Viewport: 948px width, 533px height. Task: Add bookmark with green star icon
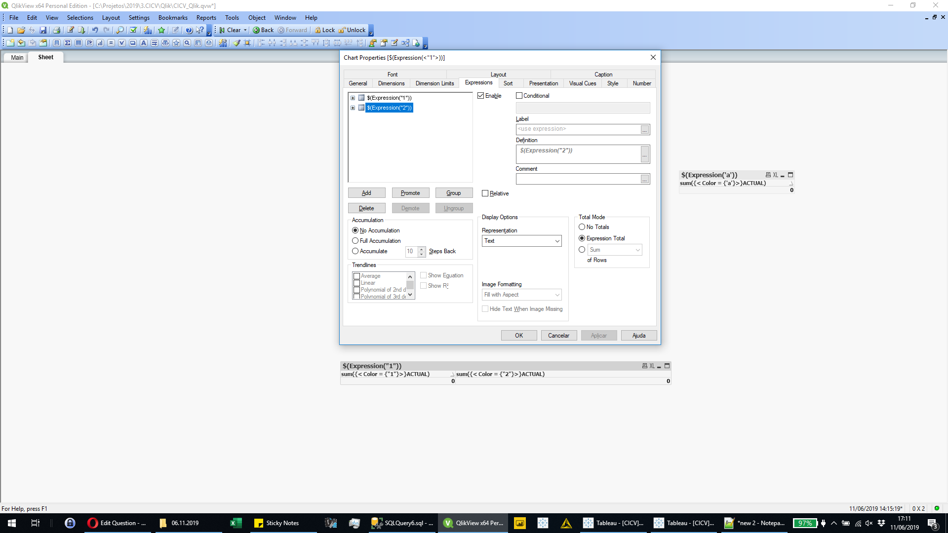161,30
